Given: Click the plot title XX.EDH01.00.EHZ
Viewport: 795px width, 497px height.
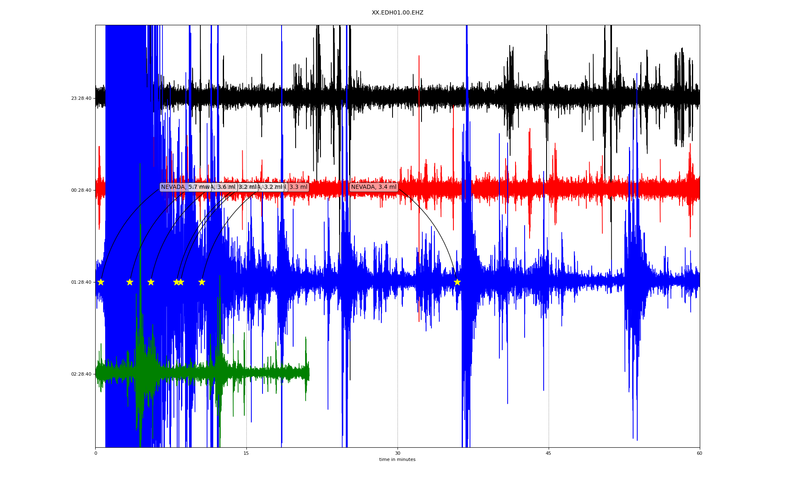Looking at the screenshot, I should tap(397, 13).
